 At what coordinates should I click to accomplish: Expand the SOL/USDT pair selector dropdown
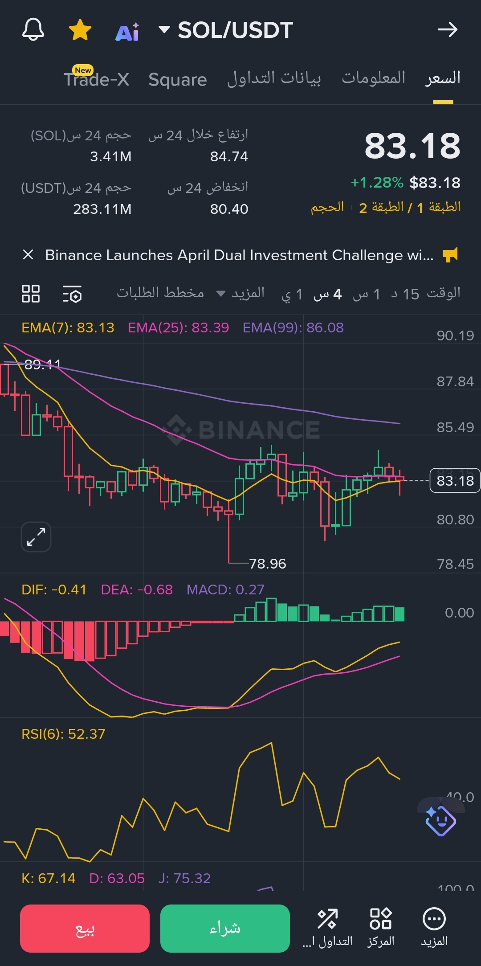(x=164, y=30)
